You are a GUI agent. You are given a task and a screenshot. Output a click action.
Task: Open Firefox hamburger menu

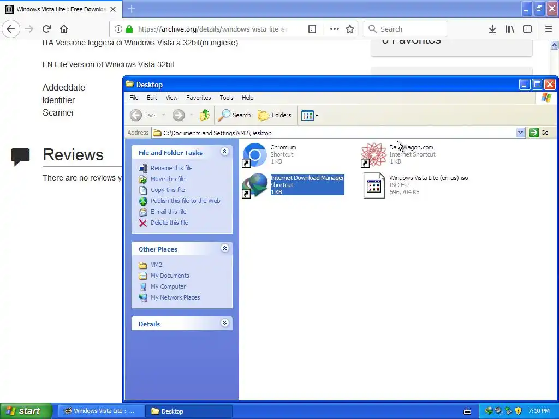click(x=548, y=29)
